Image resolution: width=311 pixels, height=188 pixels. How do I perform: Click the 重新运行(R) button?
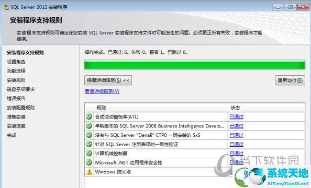coord(290,80)
